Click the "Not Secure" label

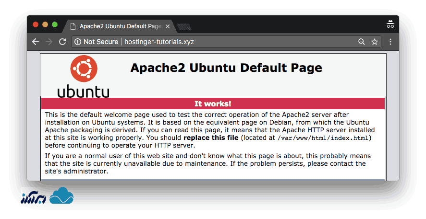pyautogui.click(x=100, y=42)
